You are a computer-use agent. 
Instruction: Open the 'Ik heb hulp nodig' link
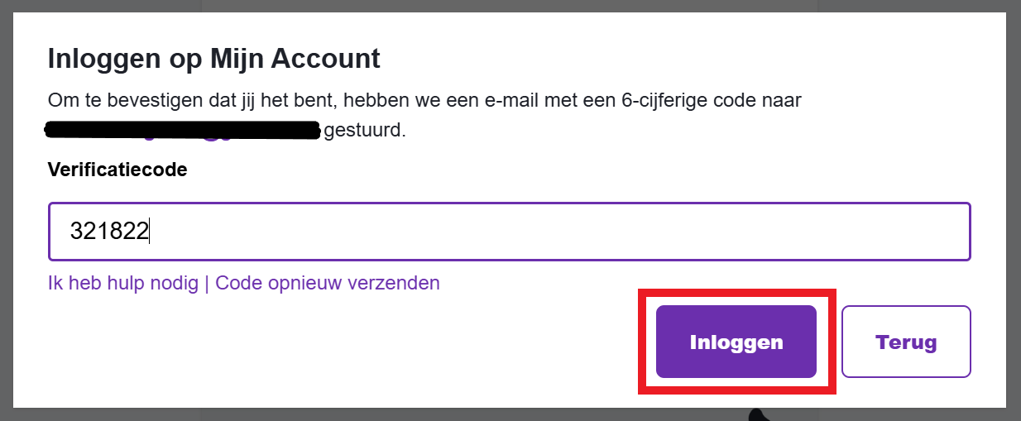[123, 283]
